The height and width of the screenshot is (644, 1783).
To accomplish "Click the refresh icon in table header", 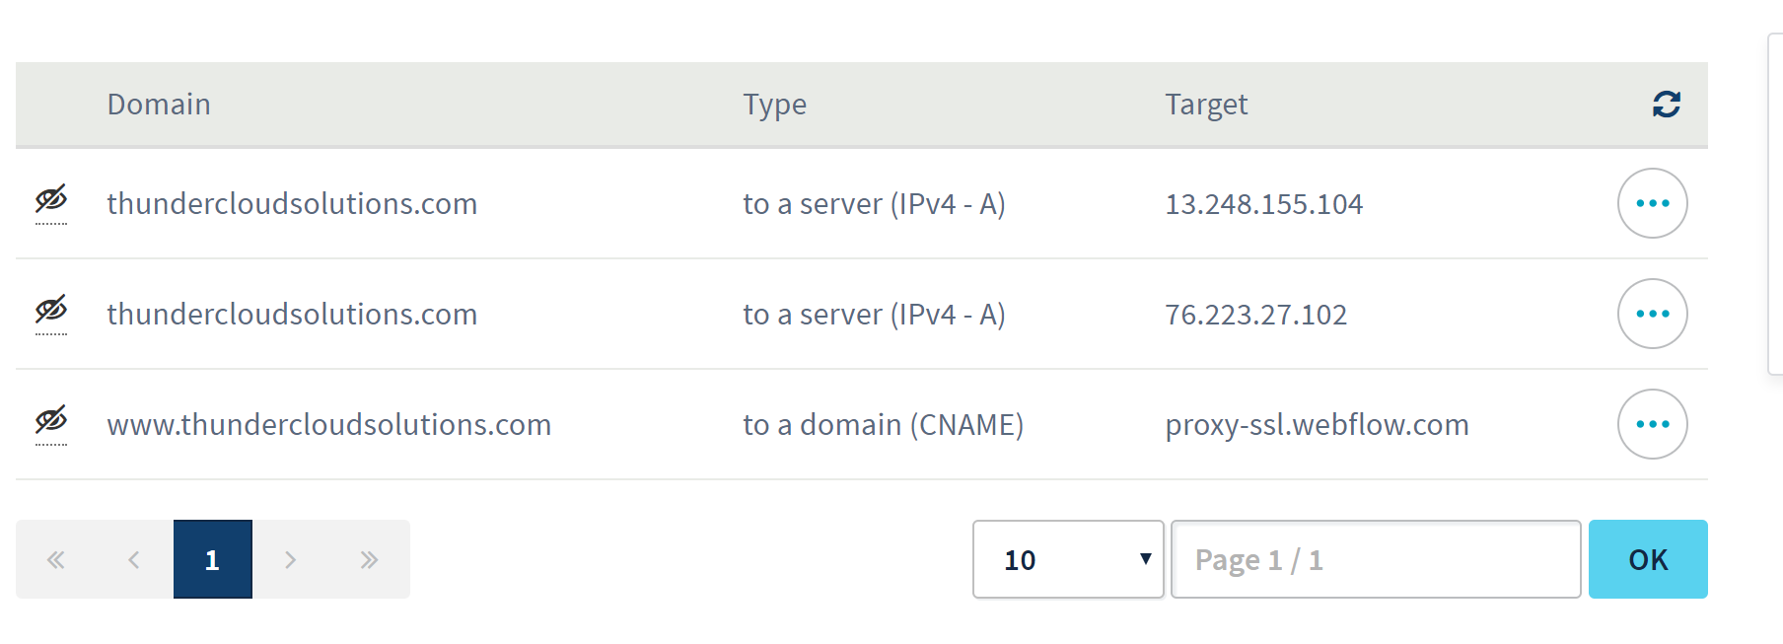I will click(1666, 105).
